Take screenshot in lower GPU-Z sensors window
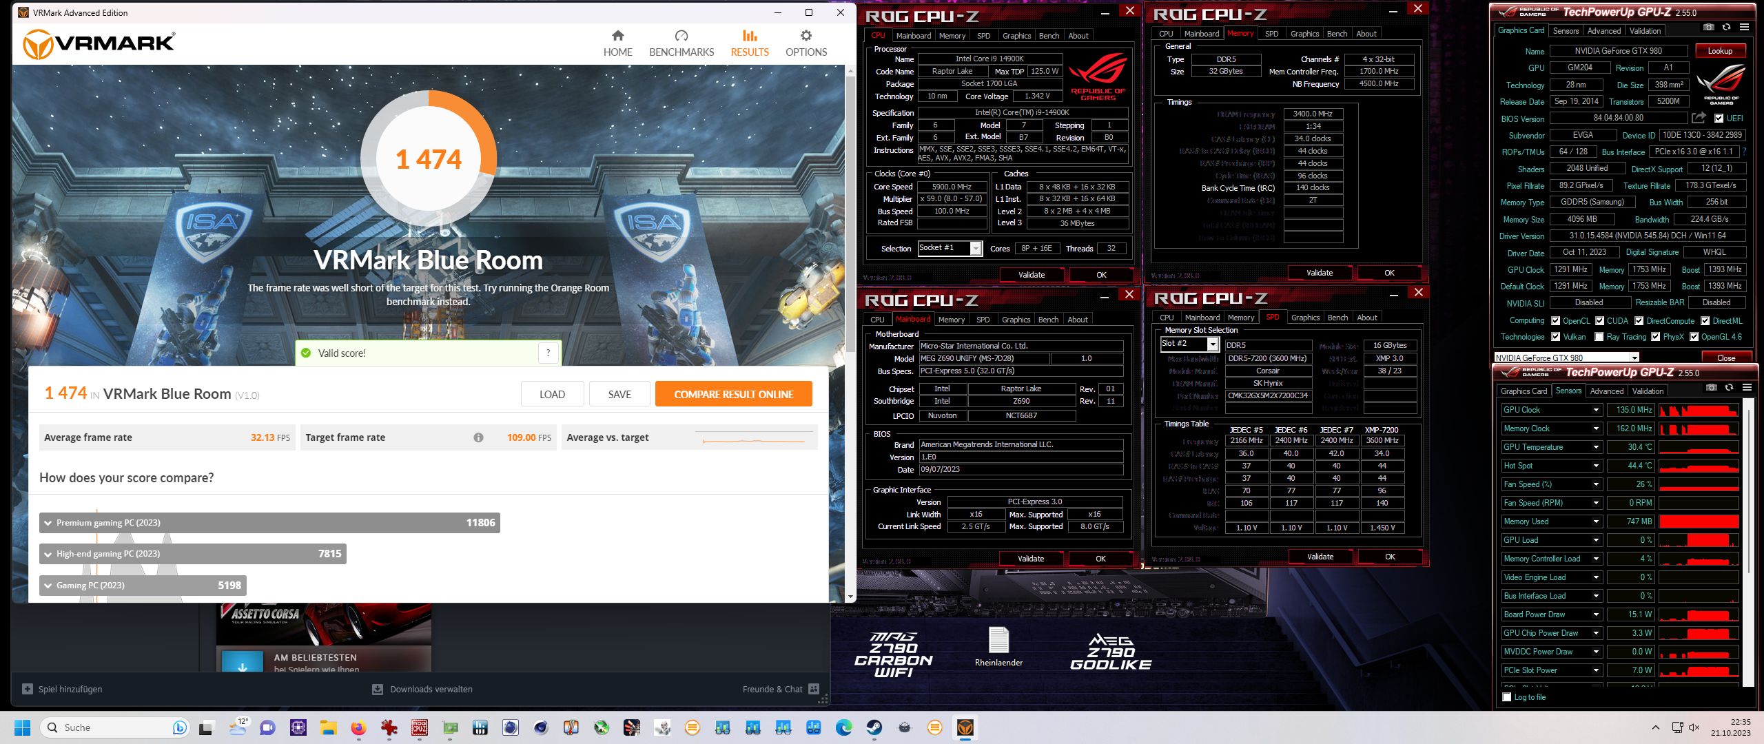The image size is (1764, 744). pyautogui.click(x=1711, y=388)
